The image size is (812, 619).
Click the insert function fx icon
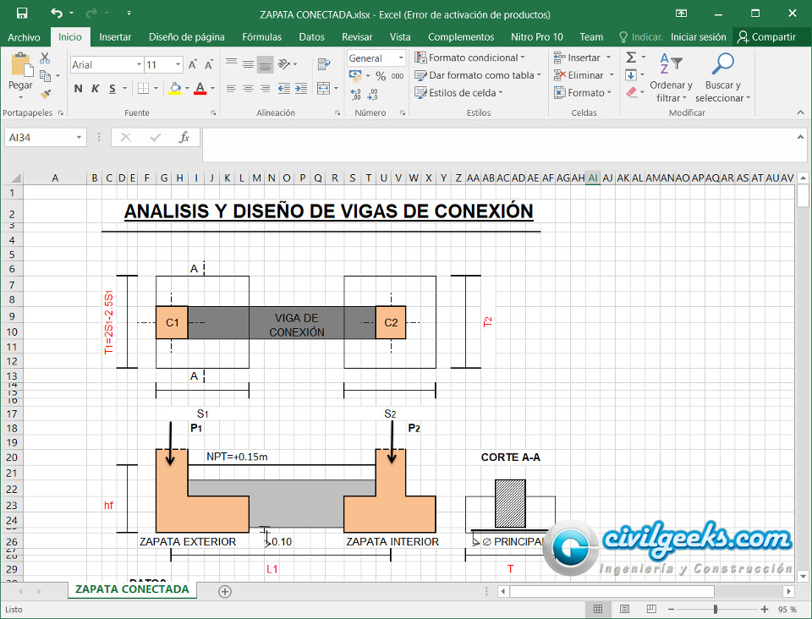coord(184,137)
